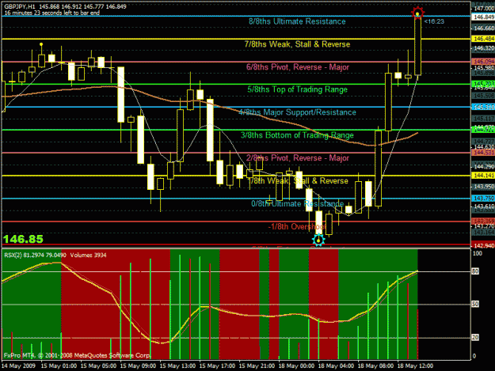Viewport: 495px width, 371px height.
Task: Select the pink 144.531 price tag
Action: pyautogui.click(x=483, y=153)
